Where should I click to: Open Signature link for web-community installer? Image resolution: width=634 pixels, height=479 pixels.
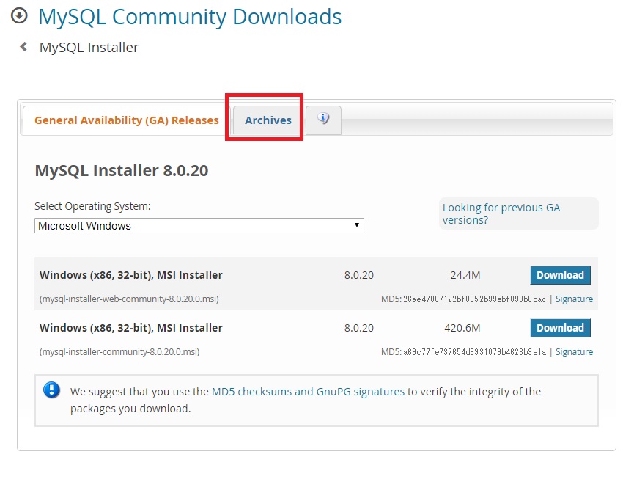coord(574,299)
